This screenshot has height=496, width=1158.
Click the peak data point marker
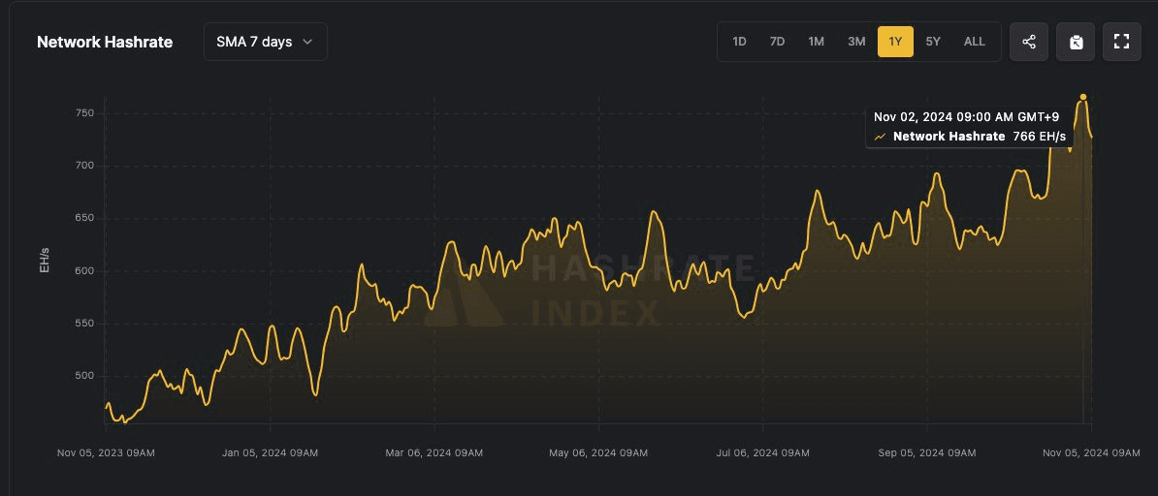click(x=1082, y=97)
